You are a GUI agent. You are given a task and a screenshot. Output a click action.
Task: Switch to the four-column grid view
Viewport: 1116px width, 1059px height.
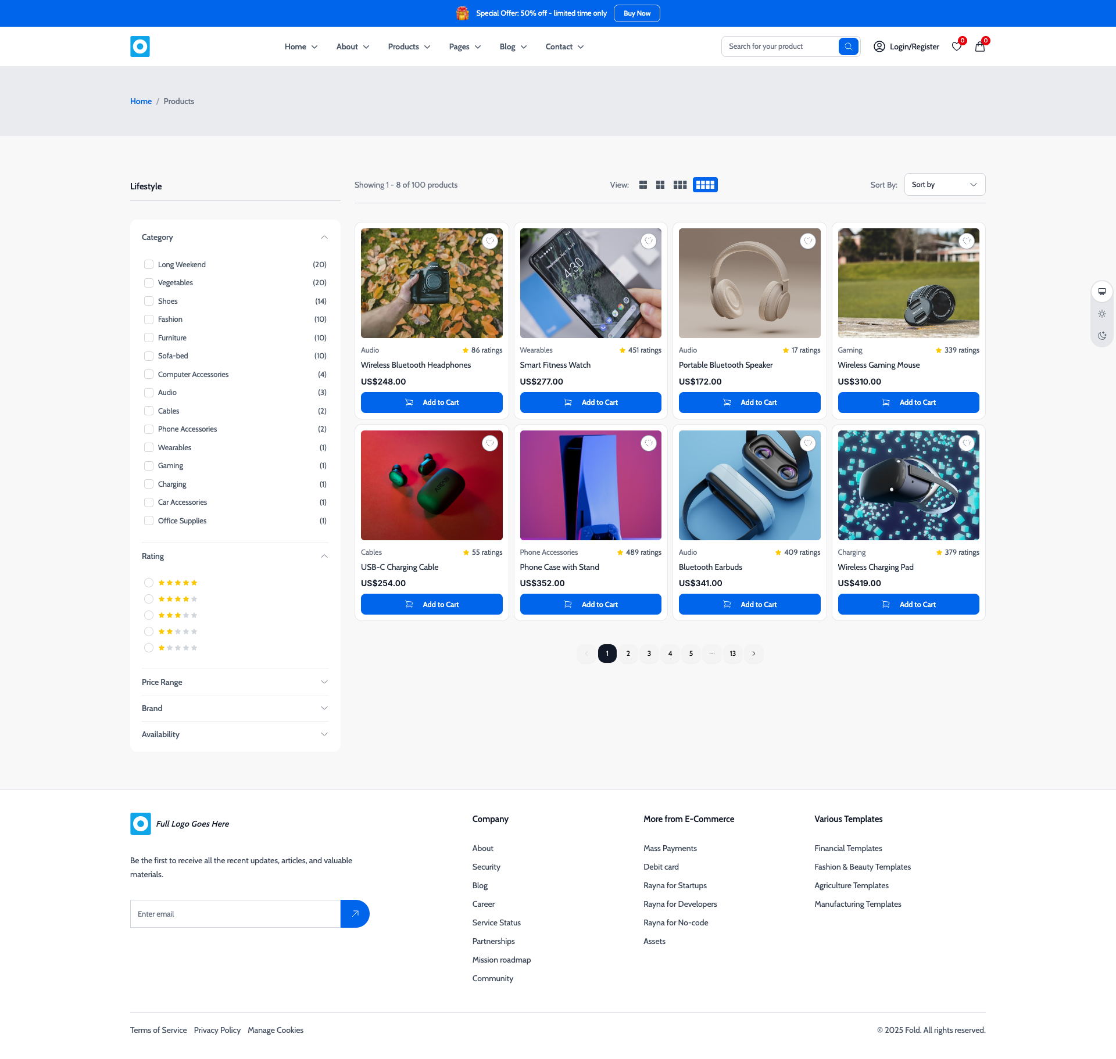[705, 185]
